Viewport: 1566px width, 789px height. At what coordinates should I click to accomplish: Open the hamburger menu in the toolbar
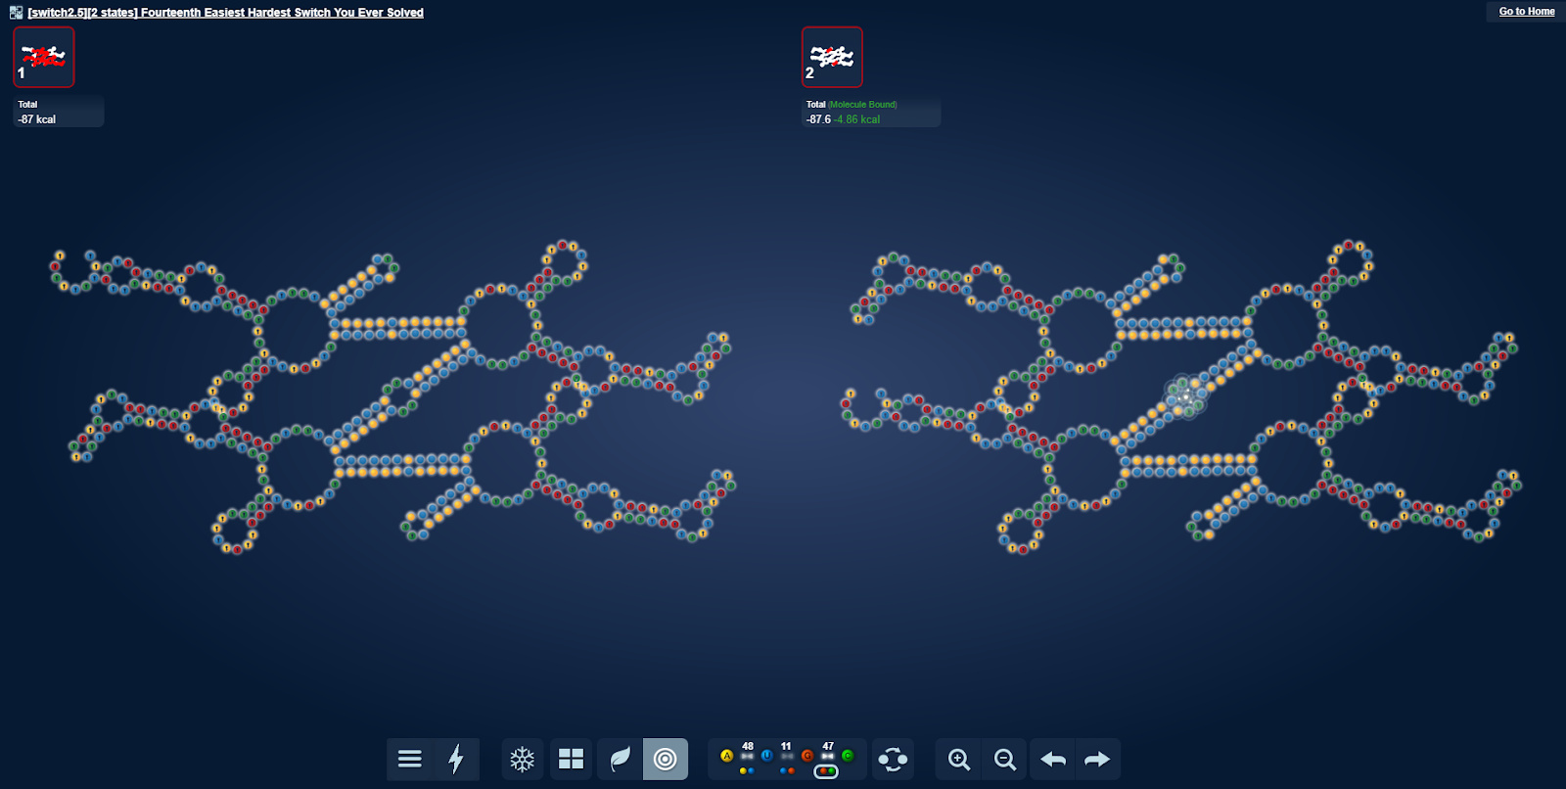410,759
